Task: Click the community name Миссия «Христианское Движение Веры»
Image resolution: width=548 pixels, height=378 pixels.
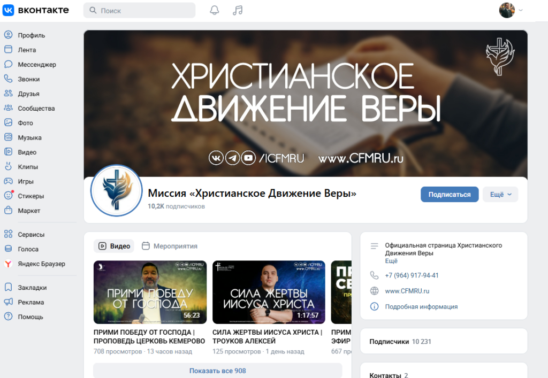Action: [x=252, y=193]
